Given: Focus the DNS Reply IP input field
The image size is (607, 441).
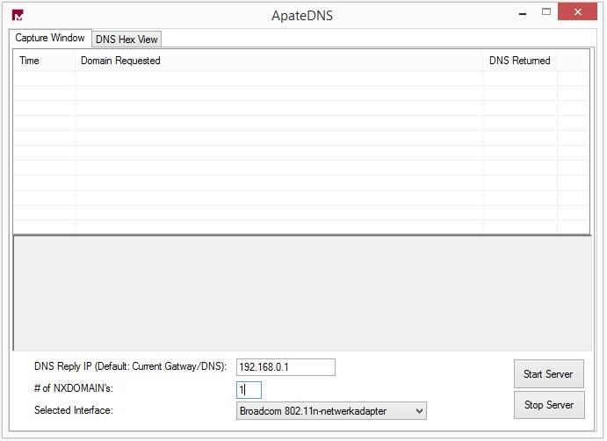Looking at the screenshot, I should point(285,367).
